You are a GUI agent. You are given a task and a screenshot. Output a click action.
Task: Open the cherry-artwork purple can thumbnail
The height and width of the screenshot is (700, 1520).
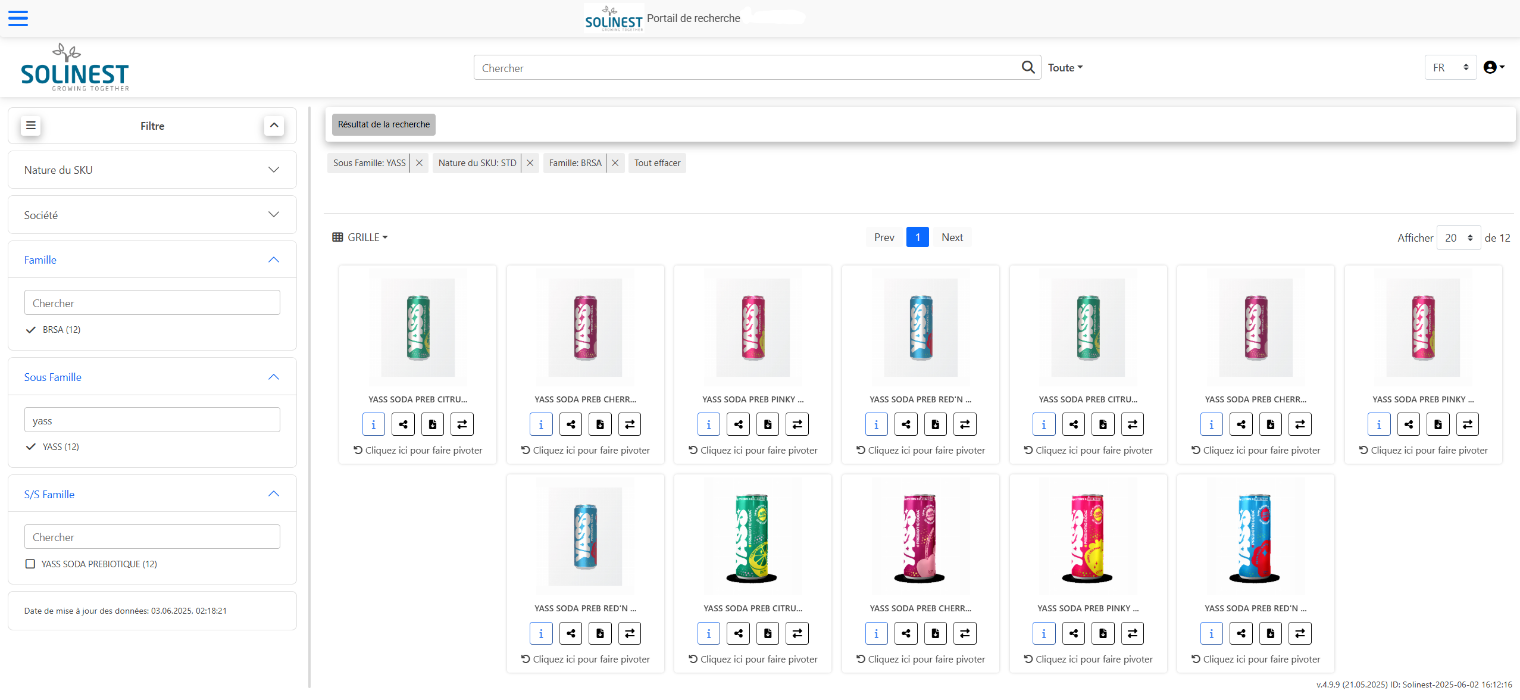coord(921,536)
